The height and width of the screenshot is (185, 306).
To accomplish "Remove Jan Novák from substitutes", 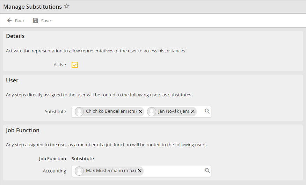I will click(x=193, y=111).
